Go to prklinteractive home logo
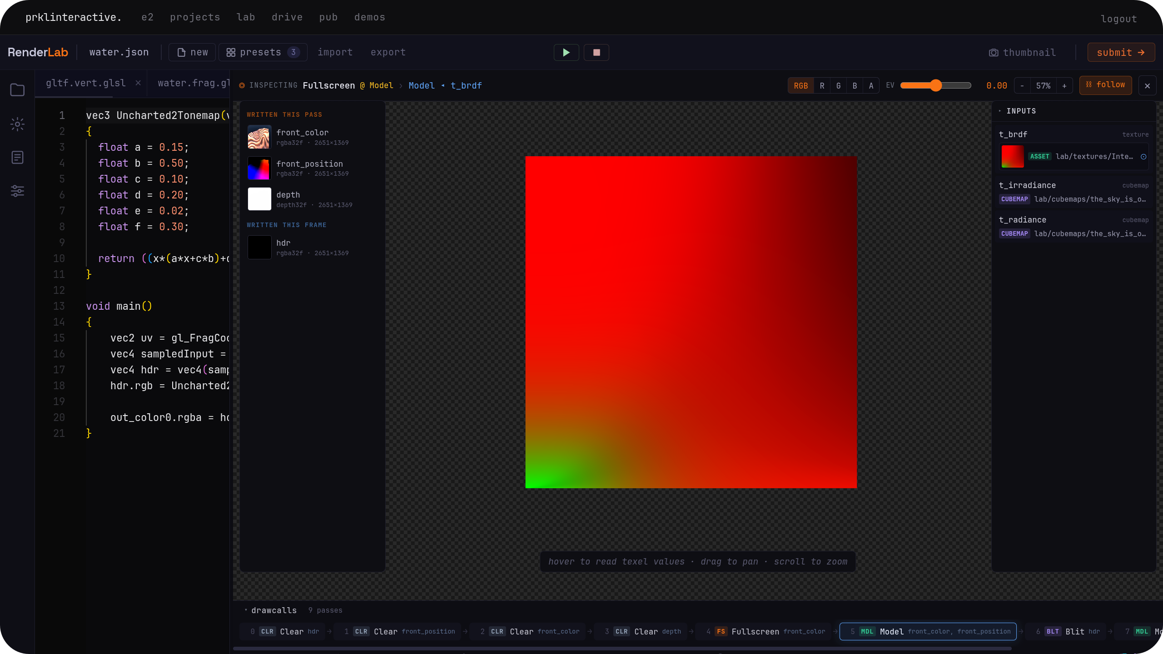This screenshot has height=654, width=1163. point(74,17)
